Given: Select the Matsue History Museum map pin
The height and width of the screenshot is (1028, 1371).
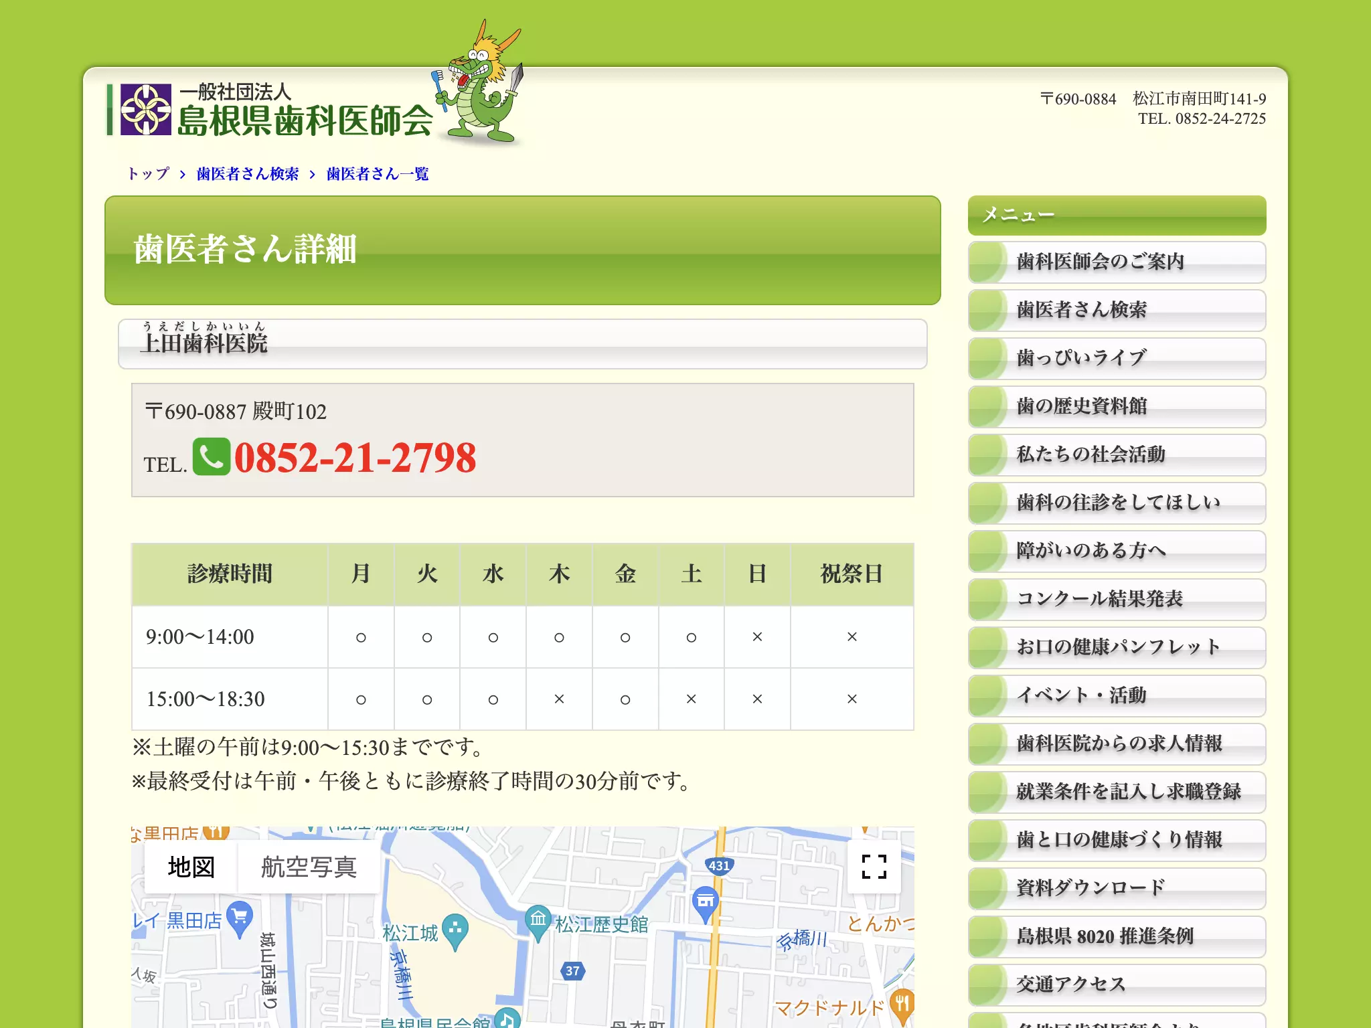Looking at the screenshot, I should [x=538, y=922].
